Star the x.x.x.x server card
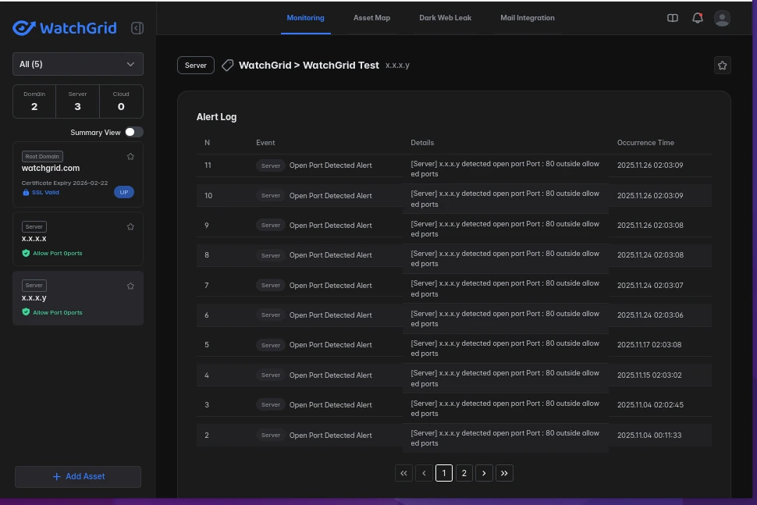Screen dimensions: 757x505 [130, 227]
